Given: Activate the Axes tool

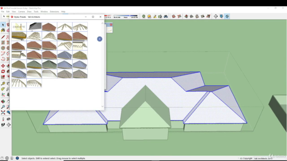Looking at the screenshot, I should click(x=3, y=94).
